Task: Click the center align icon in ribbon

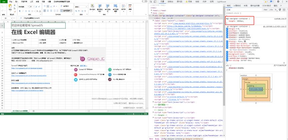Action: point(48,11)
